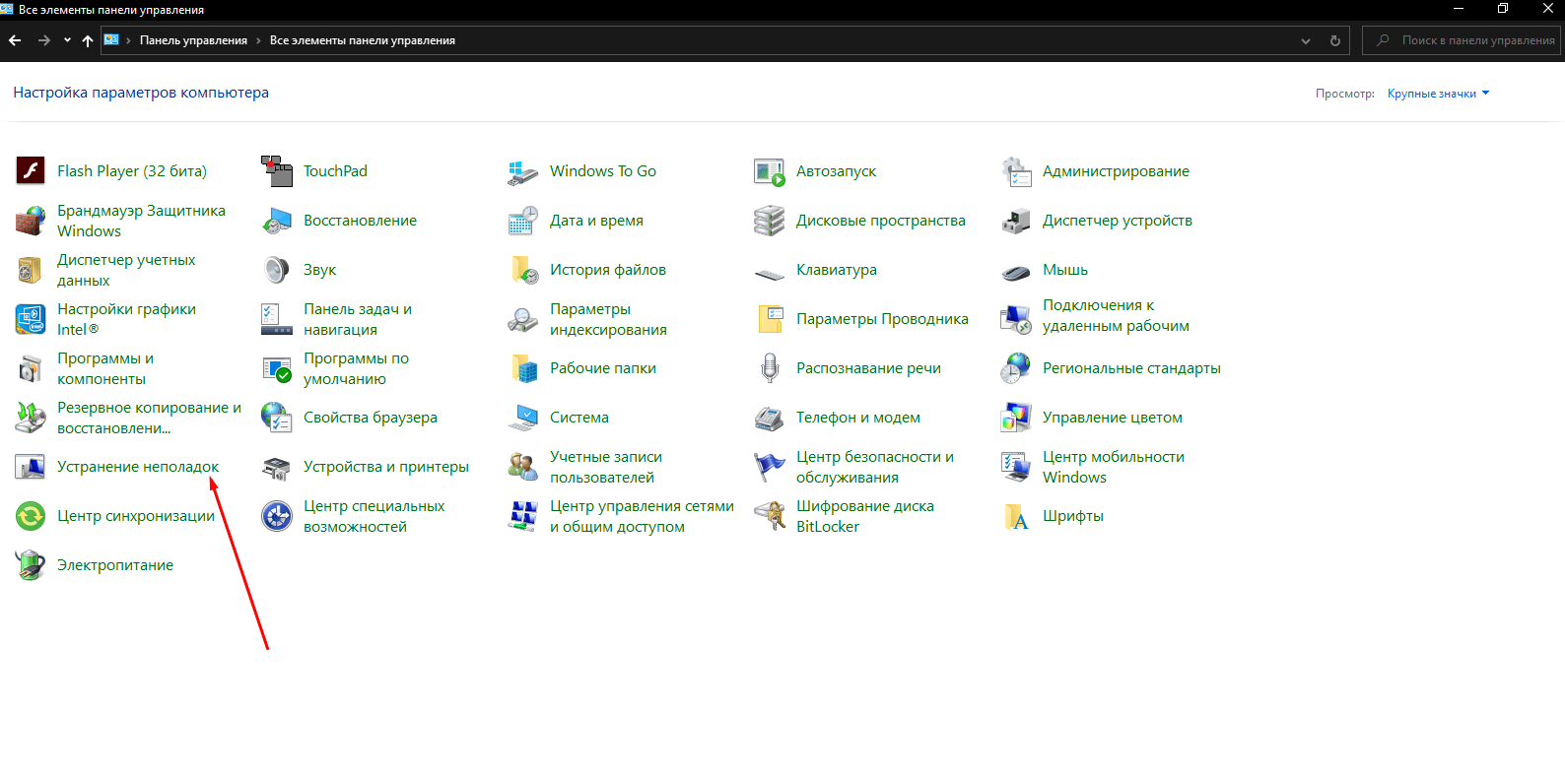The height and width of the screenshot is (776, 1565).
Task: Expand the chevron after Панель управления breadcrumb
Action: tap(258, 40)
